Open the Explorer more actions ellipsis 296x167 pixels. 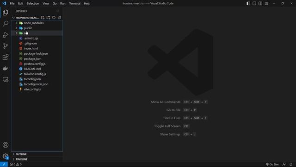pos(57,11)
